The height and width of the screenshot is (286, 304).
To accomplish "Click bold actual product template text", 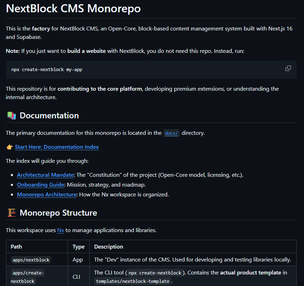I will (x=250, y=273).
